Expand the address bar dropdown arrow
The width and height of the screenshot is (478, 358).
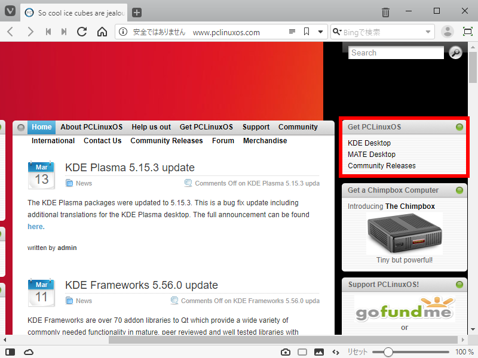point(320,32)
